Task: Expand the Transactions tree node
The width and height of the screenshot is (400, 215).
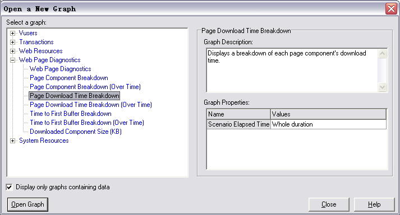Action: click(x=12, y=42)
